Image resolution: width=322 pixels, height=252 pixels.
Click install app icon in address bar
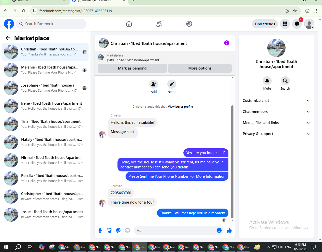tap(287, 11)
